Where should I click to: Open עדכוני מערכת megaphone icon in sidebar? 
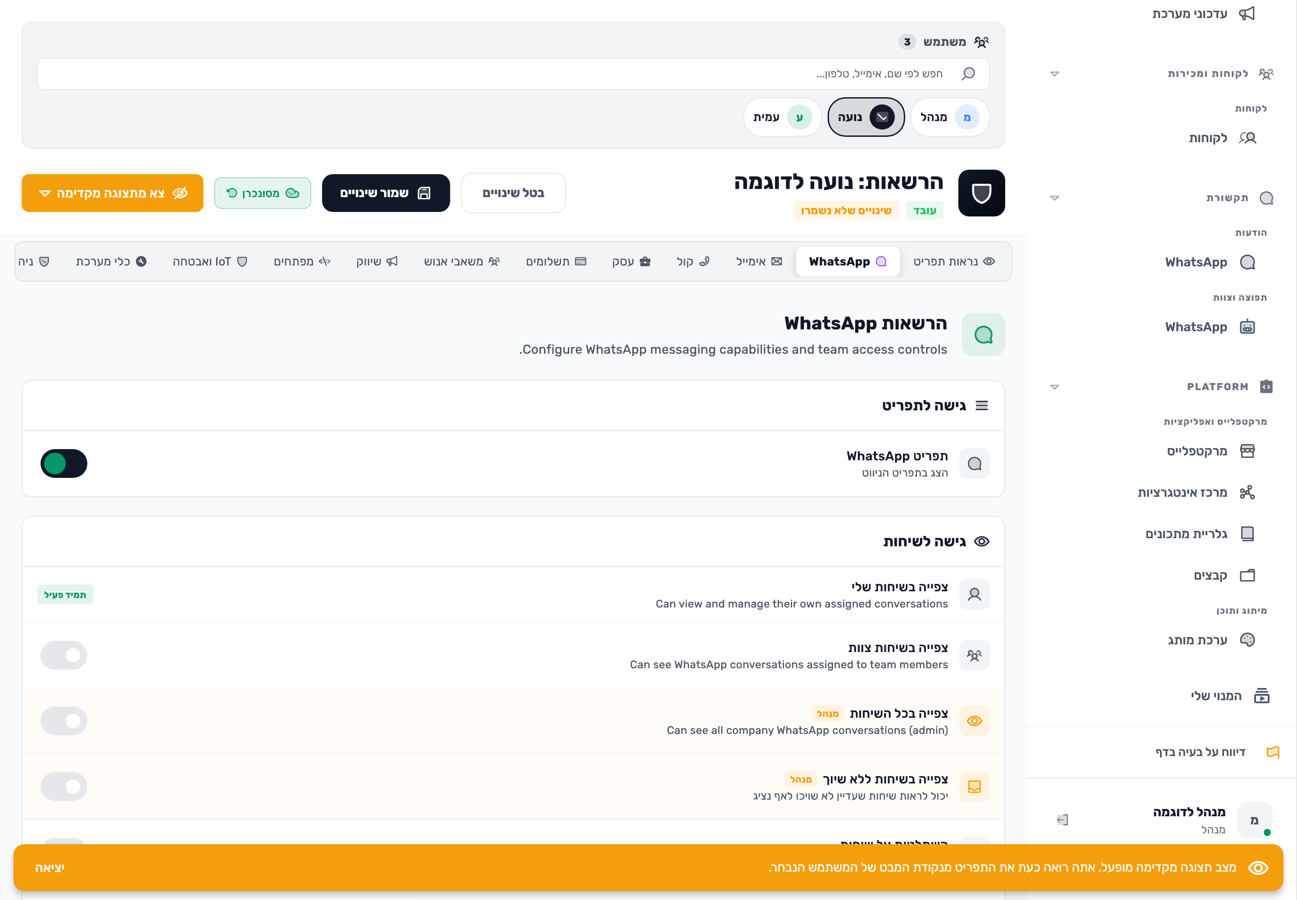(1247, 13)
